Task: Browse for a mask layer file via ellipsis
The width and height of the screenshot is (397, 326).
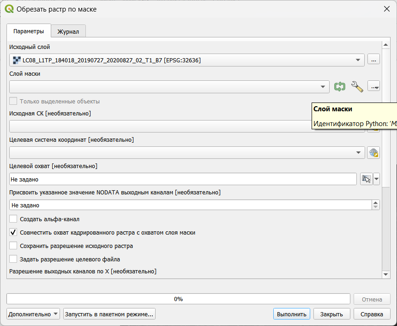Action: click(373, 86)
